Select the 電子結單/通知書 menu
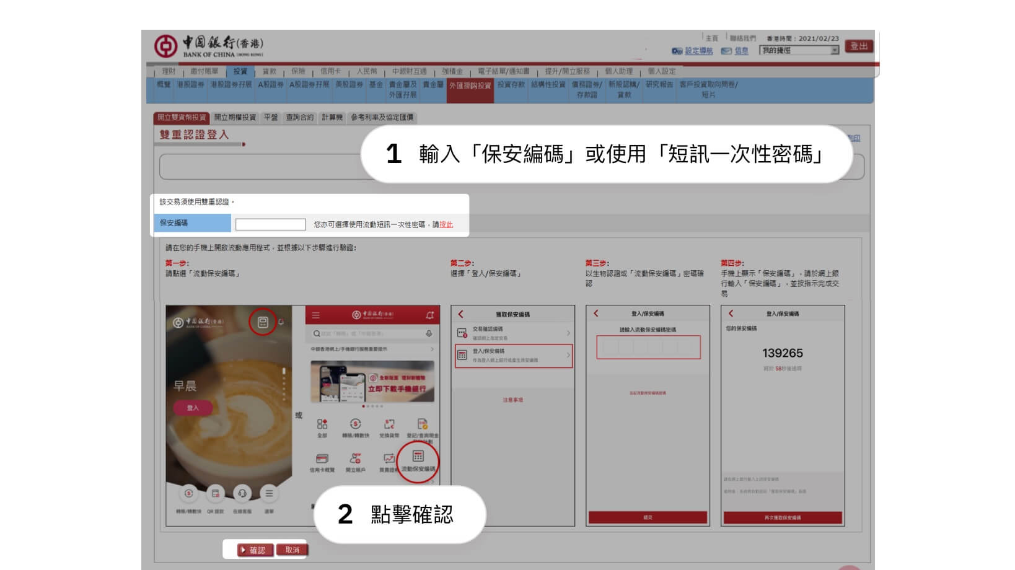The width and height of the screenshot is (1015, 570). point(504,71)
